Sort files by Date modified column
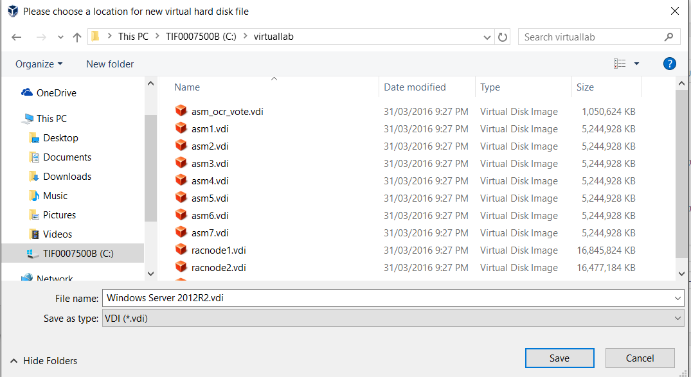The height and width of the screenshot is (377, 691). (415, 87)
